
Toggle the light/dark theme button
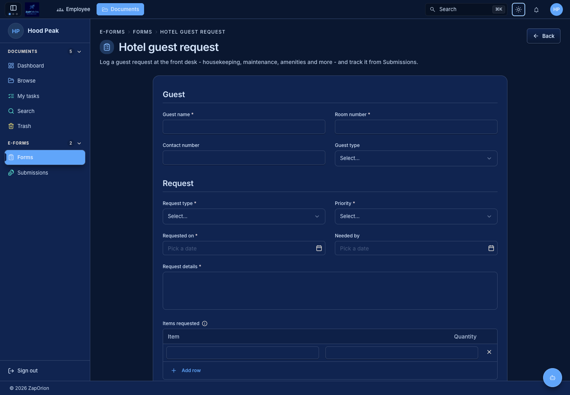point(519,9)
